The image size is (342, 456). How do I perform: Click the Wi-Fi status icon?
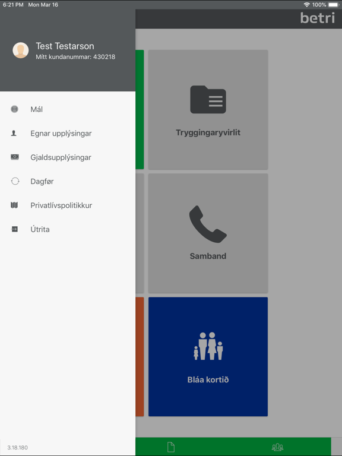click(306, 5)
